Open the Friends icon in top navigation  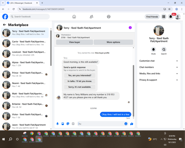(x=91, y=17)
